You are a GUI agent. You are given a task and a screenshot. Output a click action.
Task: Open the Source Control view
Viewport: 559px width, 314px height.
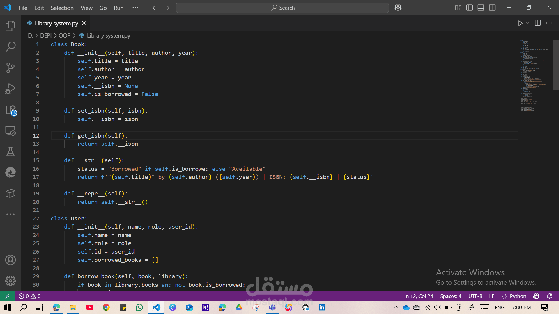coord(10,67)
